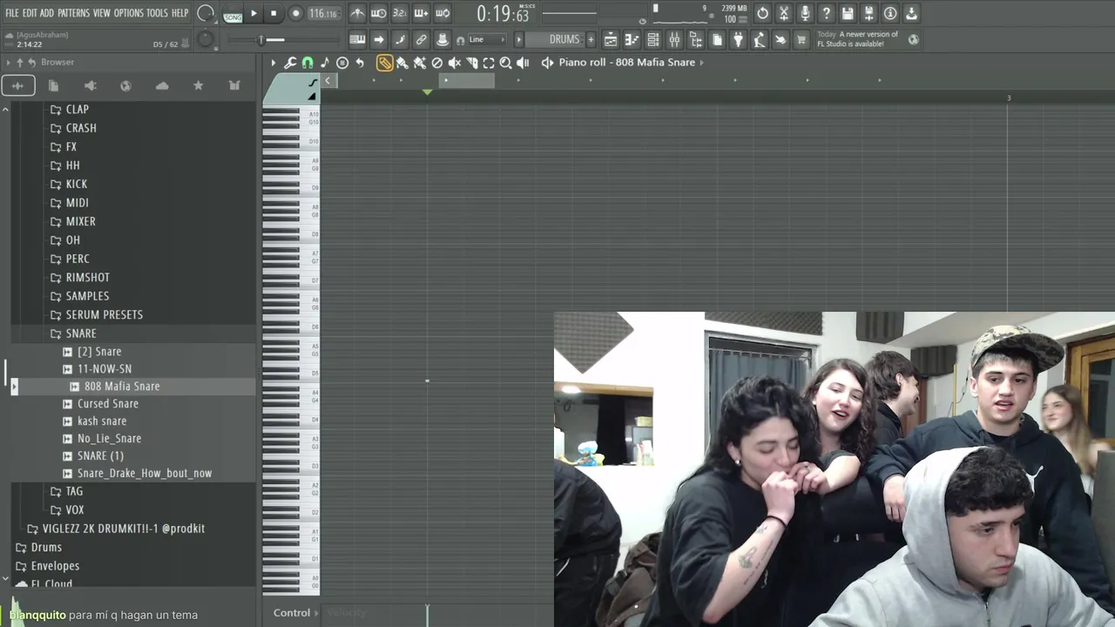The height and width of the screenshot is (627, 1115).
Task: Open the piano roll main menu arrow
Action: (x=273, y=63)
